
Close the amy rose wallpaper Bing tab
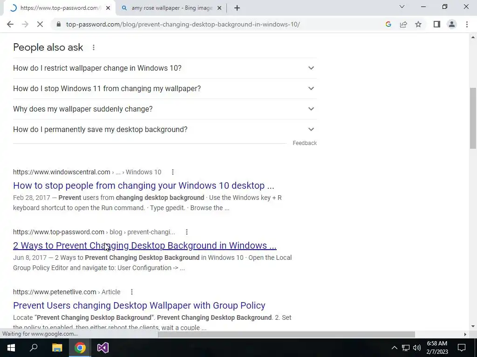(219, 8)
